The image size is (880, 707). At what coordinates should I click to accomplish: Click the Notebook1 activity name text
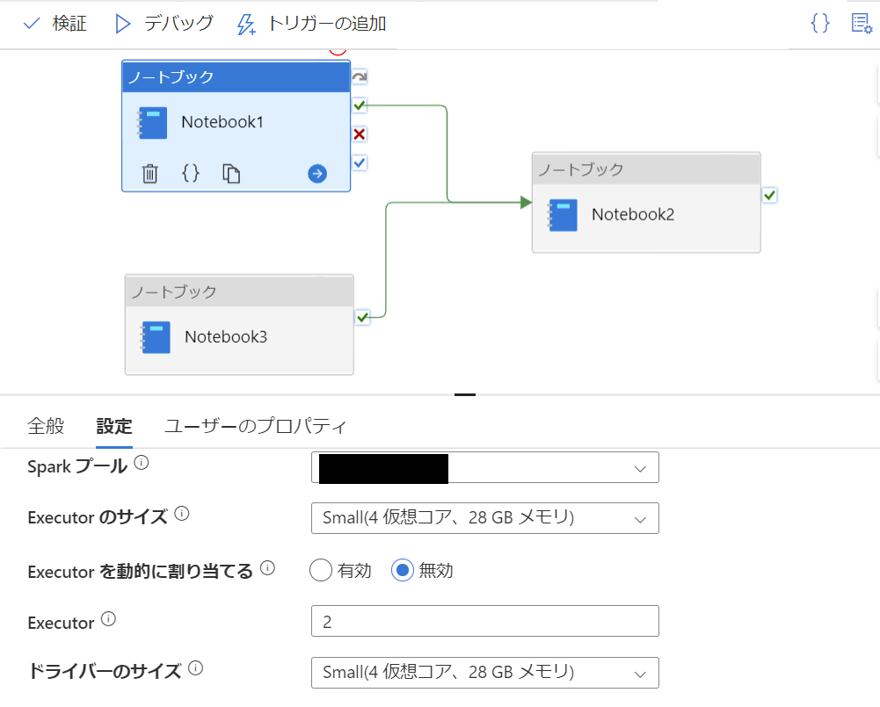pyautogui.click(x=222, y=122)
